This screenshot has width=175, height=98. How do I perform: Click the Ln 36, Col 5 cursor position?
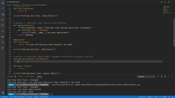point(142,97)
